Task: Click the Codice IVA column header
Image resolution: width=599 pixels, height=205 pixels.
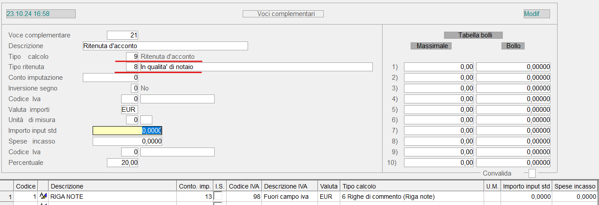Action: [244, 186]
